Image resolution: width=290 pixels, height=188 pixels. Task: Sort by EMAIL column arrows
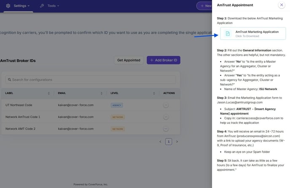101,93
